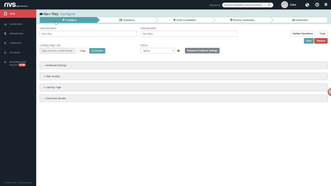The width and height of the screenshot is (331, 186).
Task: Click the Internal Name input field
Action: point(189,34)
